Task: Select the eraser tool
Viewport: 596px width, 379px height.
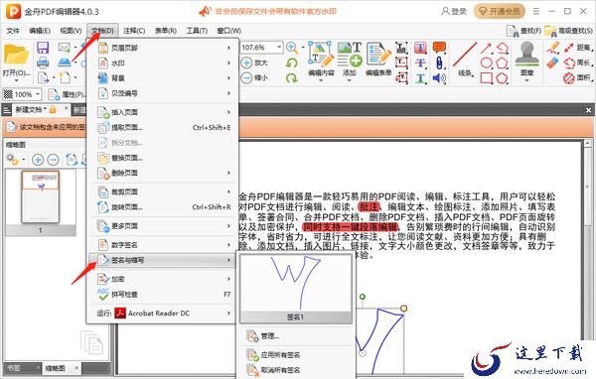Action: click(x=553, y=63)
